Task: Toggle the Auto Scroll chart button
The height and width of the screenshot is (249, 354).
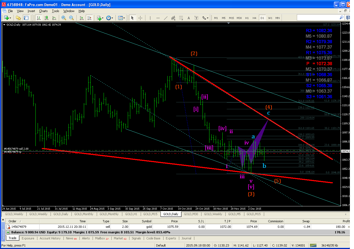Action: [81, 18]
